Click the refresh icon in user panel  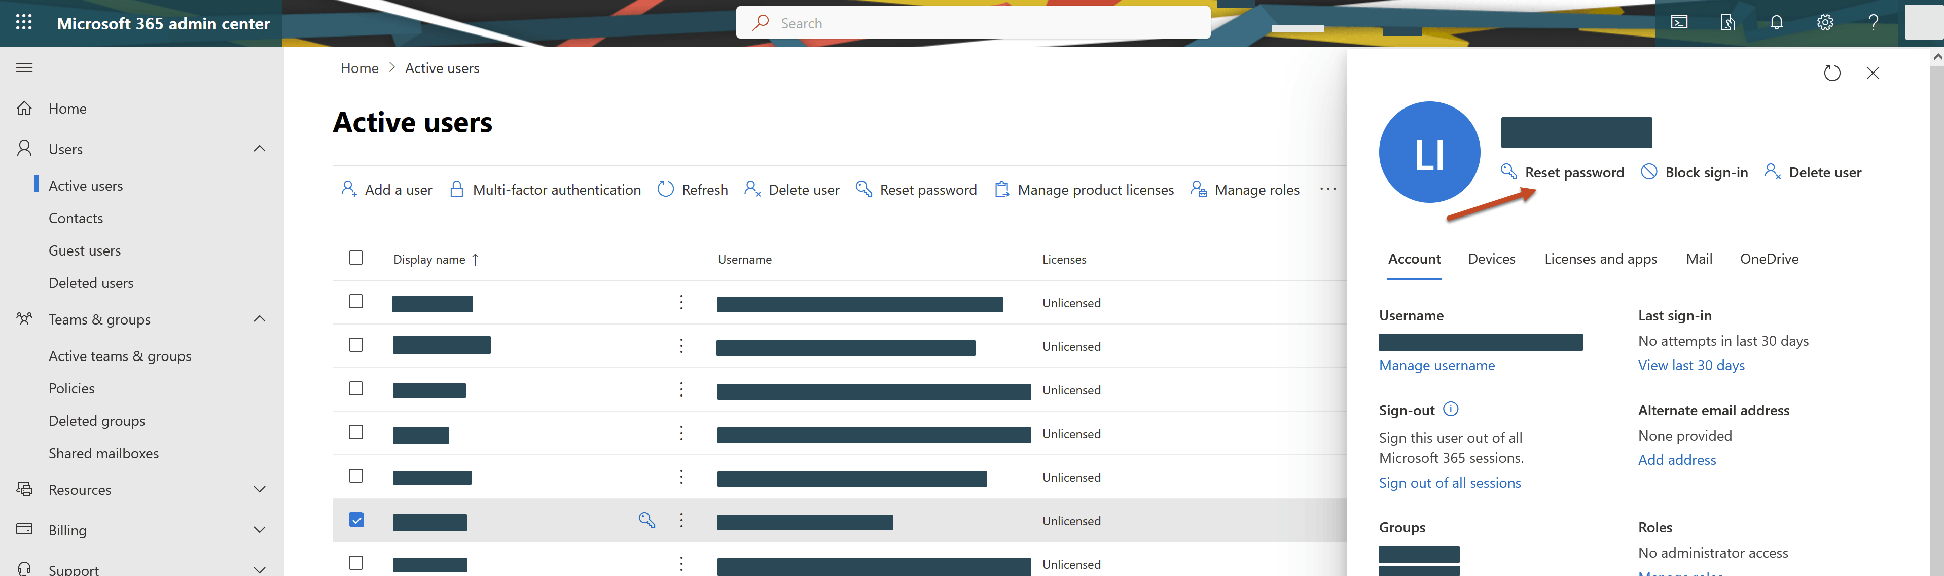1831,73
